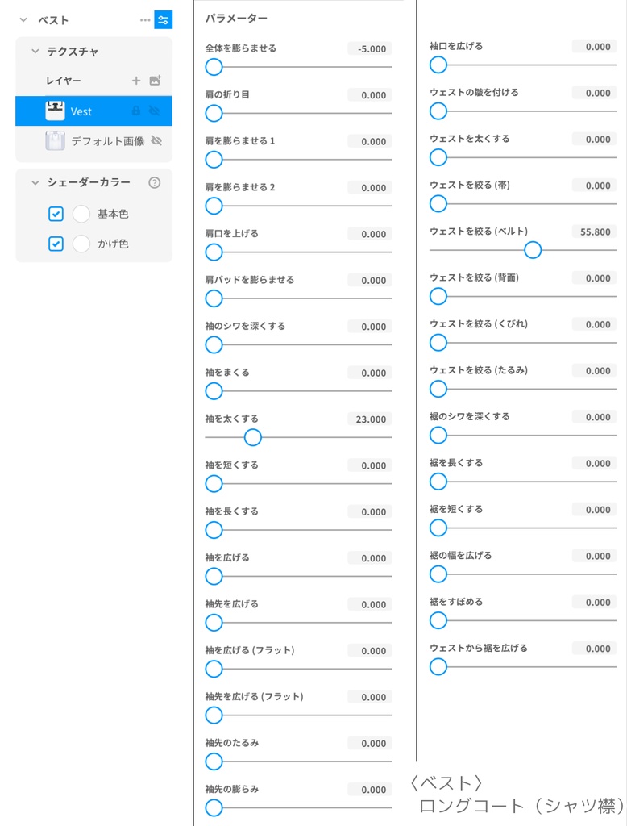
Task: Click the 袖を太くする slider handle
Action: [252, 437]
